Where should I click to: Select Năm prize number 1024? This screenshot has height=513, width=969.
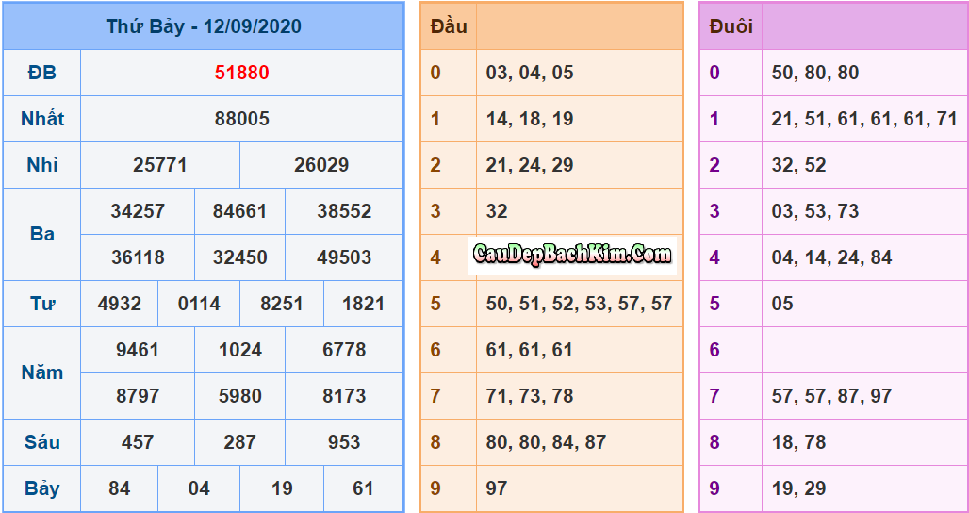[x=239, y=350]
